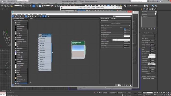Toggle the VRaySun enabled checkbox
The image size is (171, 96).
[x=155, y=35]
